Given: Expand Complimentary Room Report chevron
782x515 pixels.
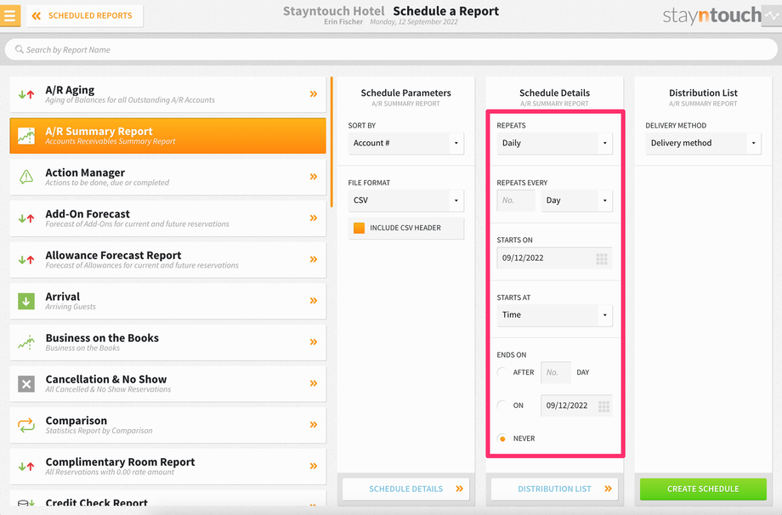Looking at the screenshot, I should point(313,467).
